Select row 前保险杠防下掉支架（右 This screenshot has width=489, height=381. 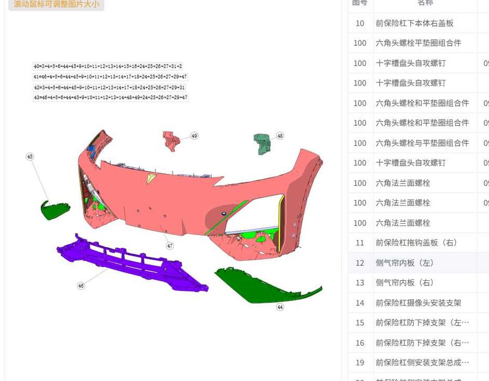[x=419, y=343]
